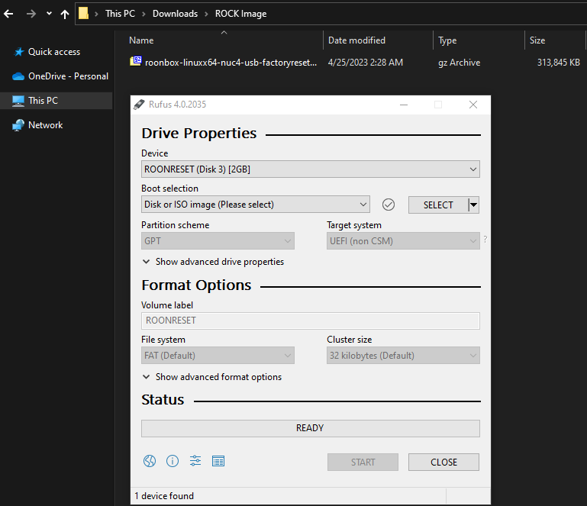Click the 1 device found status text
This screenshot has width=587, height=506.
(x=164, y=496)
